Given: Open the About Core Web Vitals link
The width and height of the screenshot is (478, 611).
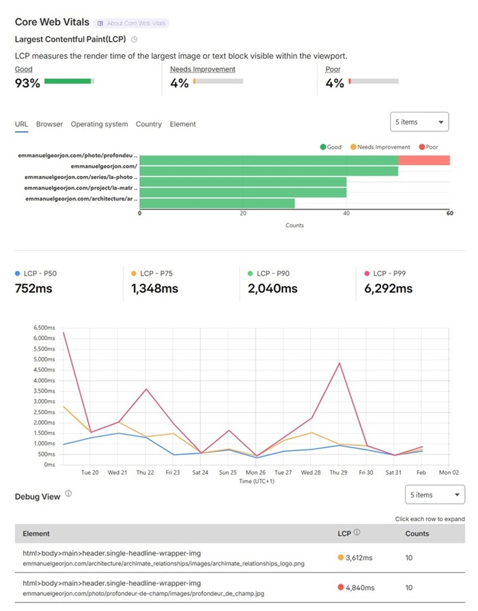Looking at the screenshot, I should pyautogui.click(x=136, y=23).
